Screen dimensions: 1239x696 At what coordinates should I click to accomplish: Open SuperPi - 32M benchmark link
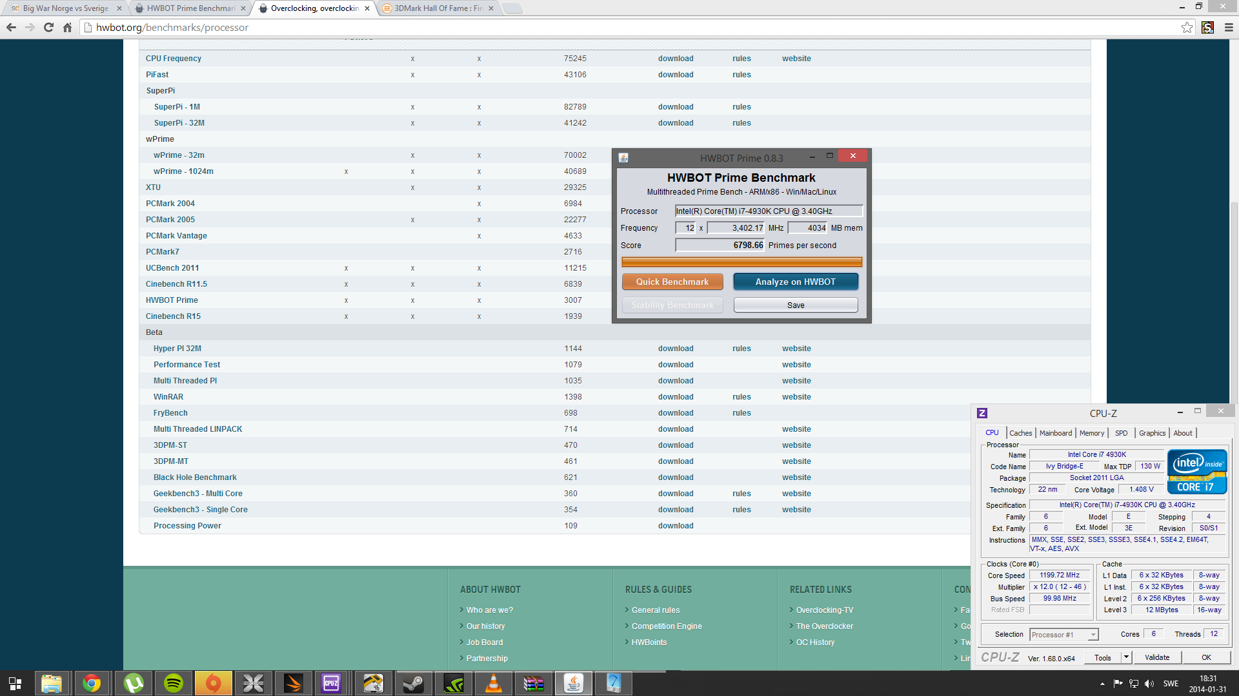pos(179,123)
